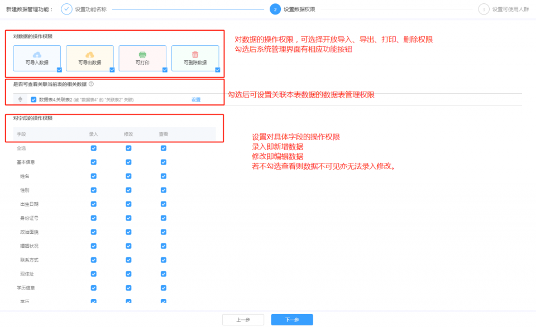Screen dimensions: 536x327
Task: Uncheck the 查看 checkbox for 全选 row
Action: pos(163,148)
